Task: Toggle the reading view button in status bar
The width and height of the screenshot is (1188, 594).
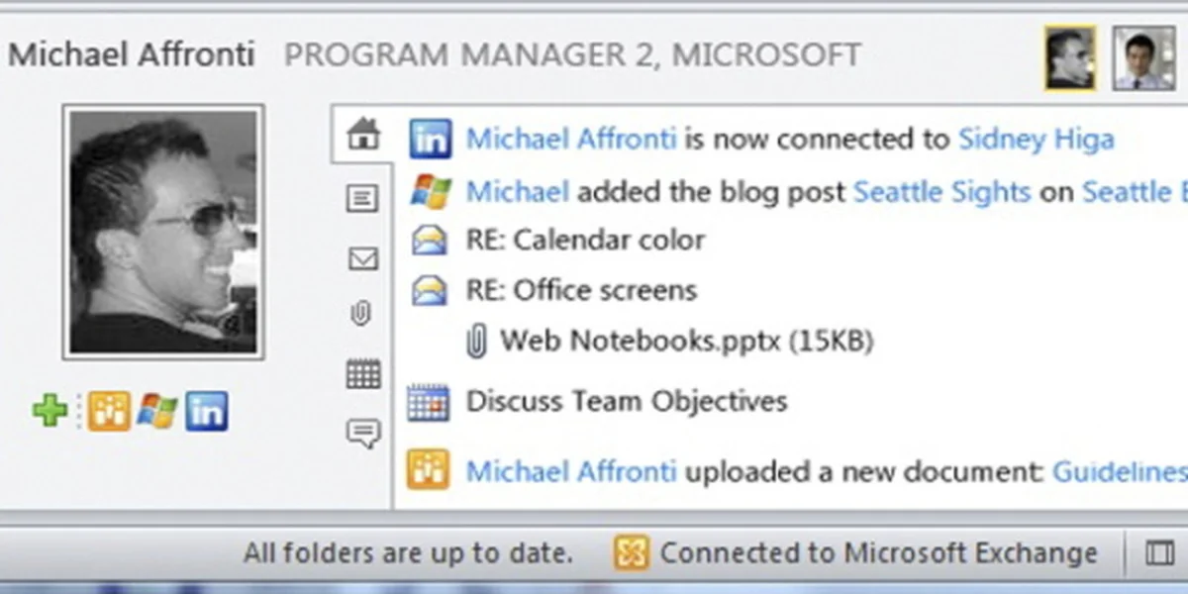Action: point(1159,552)
